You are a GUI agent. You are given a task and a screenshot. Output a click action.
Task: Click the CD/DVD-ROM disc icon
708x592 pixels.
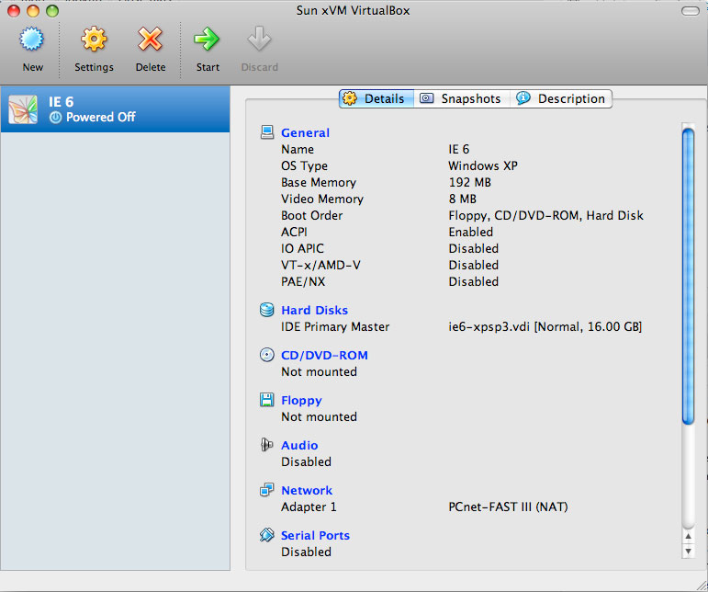[267, 355]
